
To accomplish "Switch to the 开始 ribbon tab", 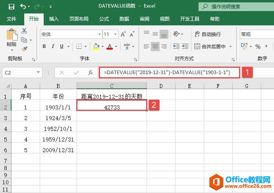I will click(34, 19).
